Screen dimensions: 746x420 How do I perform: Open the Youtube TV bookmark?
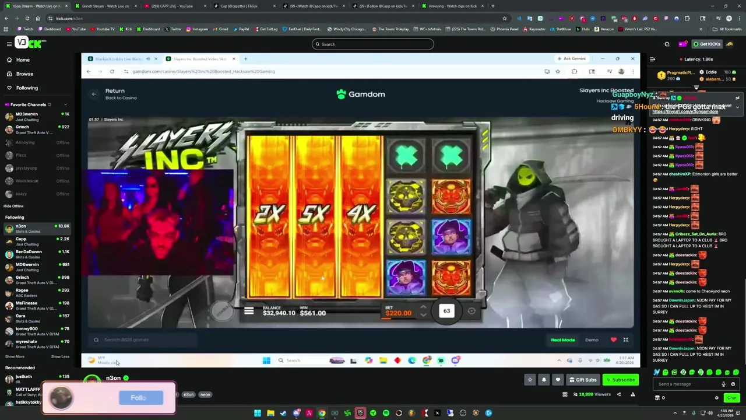coord(103,29)
